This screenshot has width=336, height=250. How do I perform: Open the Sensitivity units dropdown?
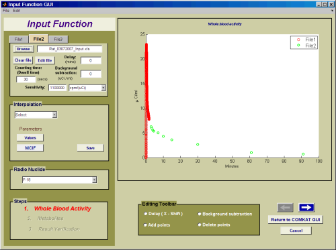pyautogui.click(x=87, y=88)
